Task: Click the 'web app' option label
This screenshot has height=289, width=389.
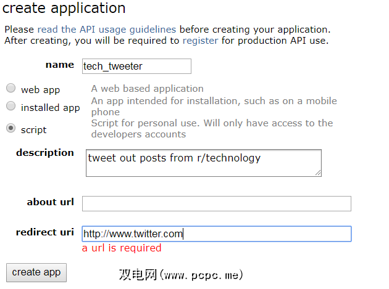Action: tap(41, 89)
